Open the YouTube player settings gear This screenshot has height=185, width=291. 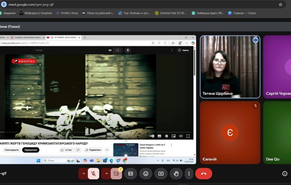click(x=167, y=136)
